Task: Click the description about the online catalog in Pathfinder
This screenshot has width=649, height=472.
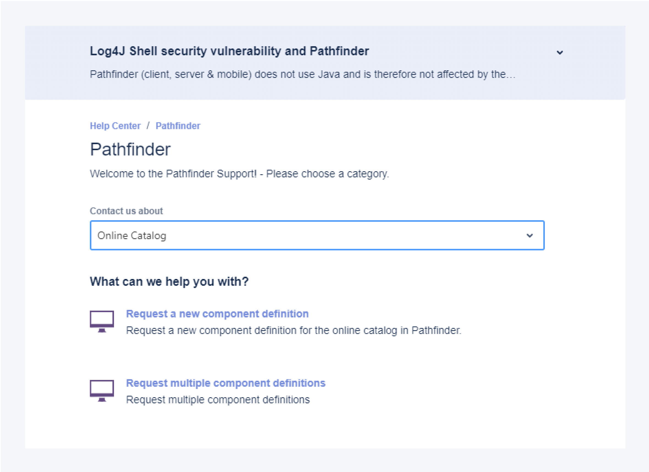Action: 294,330
